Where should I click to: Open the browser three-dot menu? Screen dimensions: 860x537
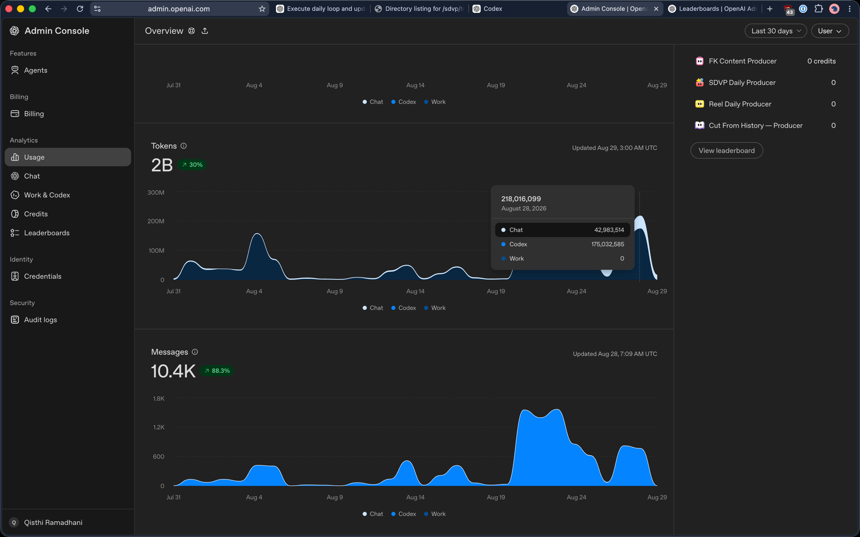[x=850, y=9]
